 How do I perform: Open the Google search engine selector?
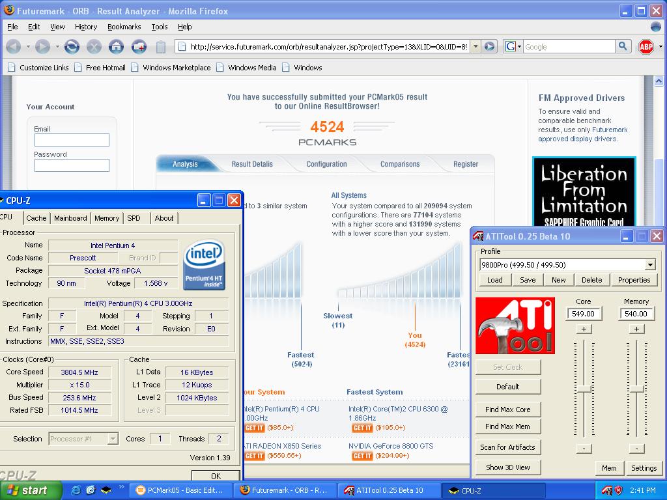click(x=513, y=46)
